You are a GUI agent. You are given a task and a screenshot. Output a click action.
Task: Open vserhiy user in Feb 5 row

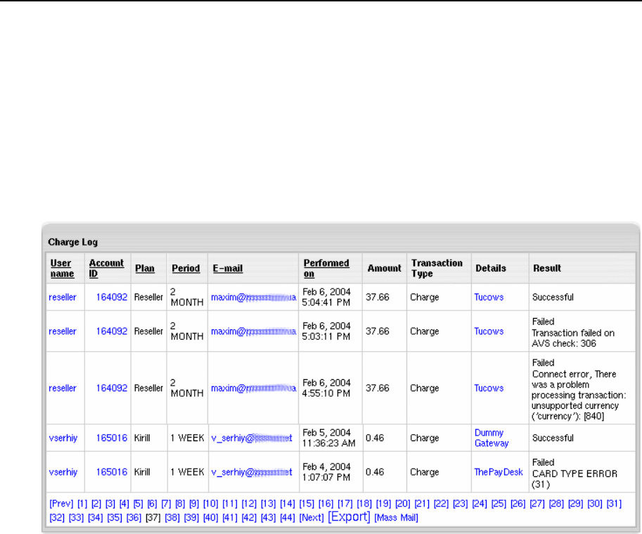click(x=63, y=438)
